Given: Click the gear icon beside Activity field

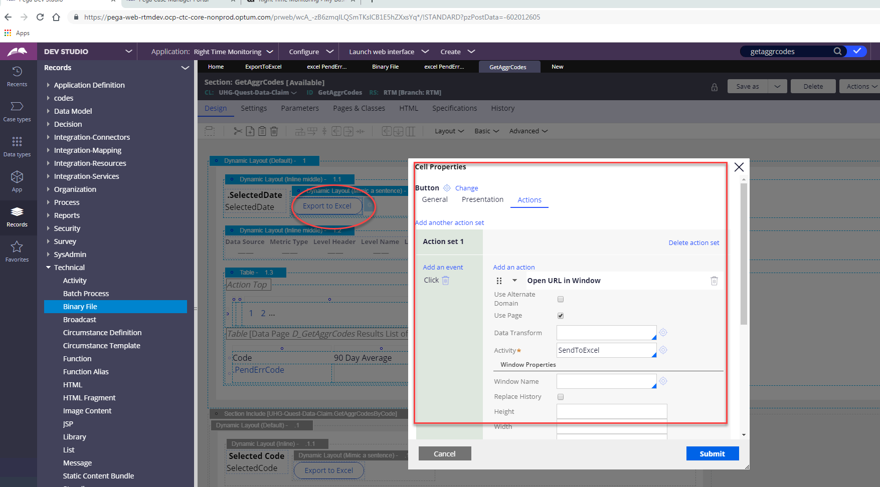Looking at the screenshot, I should click(x=663, y=350).
